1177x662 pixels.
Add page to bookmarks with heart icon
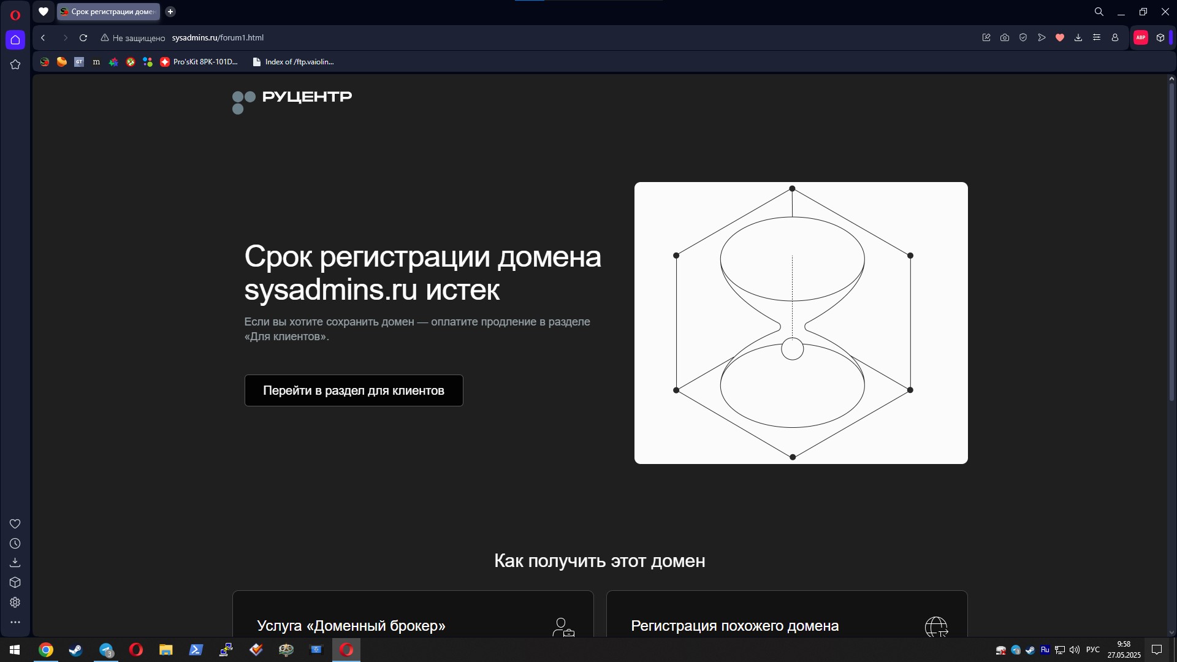pyautogui.click(x=1060, y=38)
